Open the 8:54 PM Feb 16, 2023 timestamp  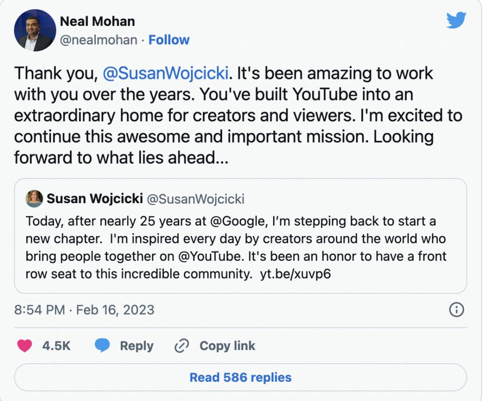coord(84,310)
